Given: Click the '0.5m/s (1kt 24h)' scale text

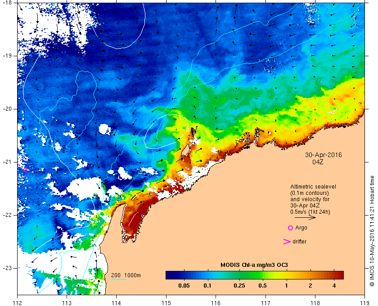Looking at the screenshot, I should tap(310, 212).
